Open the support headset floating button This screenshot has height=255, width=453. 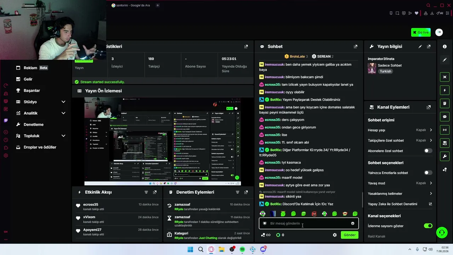(x=442, y=233)
